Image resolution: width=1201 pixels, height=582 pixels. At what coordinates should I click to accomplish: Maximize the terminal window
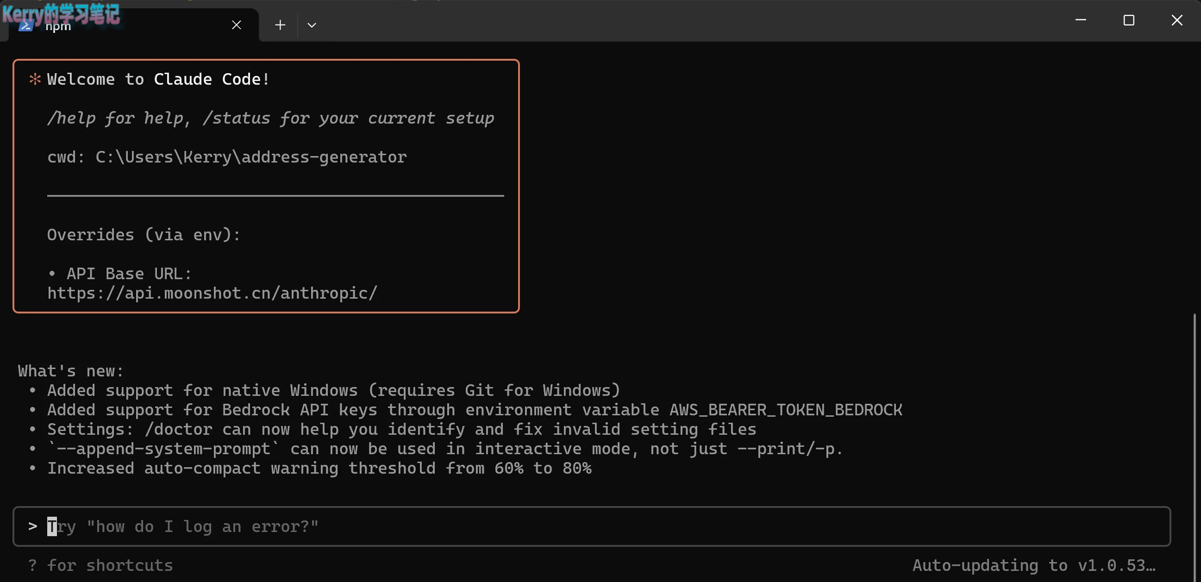(1129, 20)
